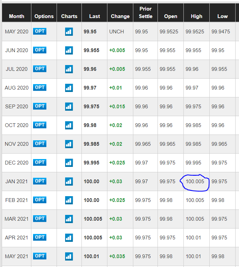Click the OPT button for MAY 2020
The height and width of the screenshot is (267, 239).
coord(40,31)
